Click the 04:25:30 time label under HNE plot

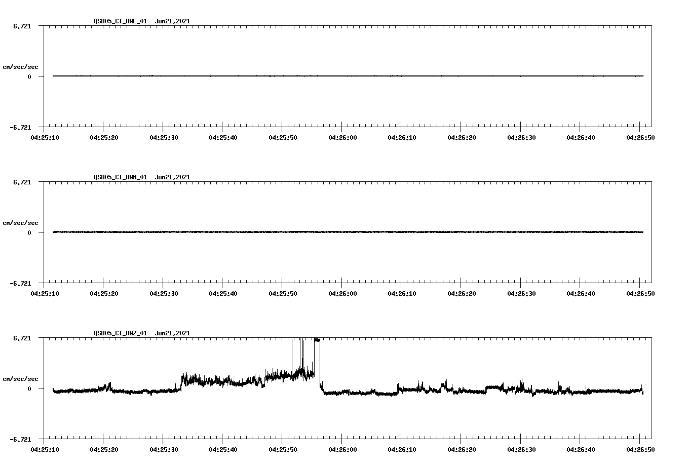pos(163,137)
